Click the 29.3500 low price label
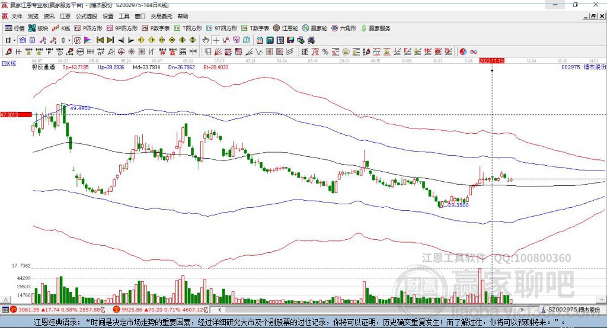 (458, 205)
